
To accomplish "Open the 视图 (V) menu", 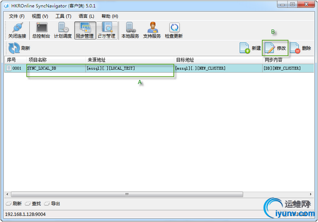I will coord(40,16).
